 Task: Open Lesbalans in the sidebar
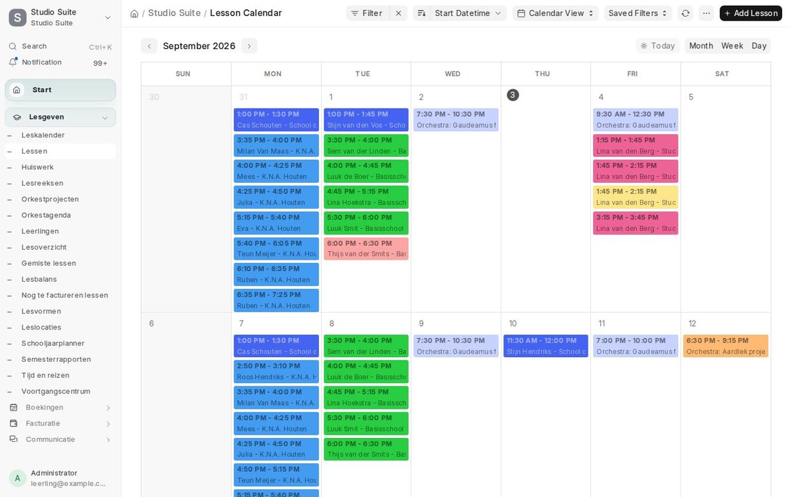[x=60, y=279]
